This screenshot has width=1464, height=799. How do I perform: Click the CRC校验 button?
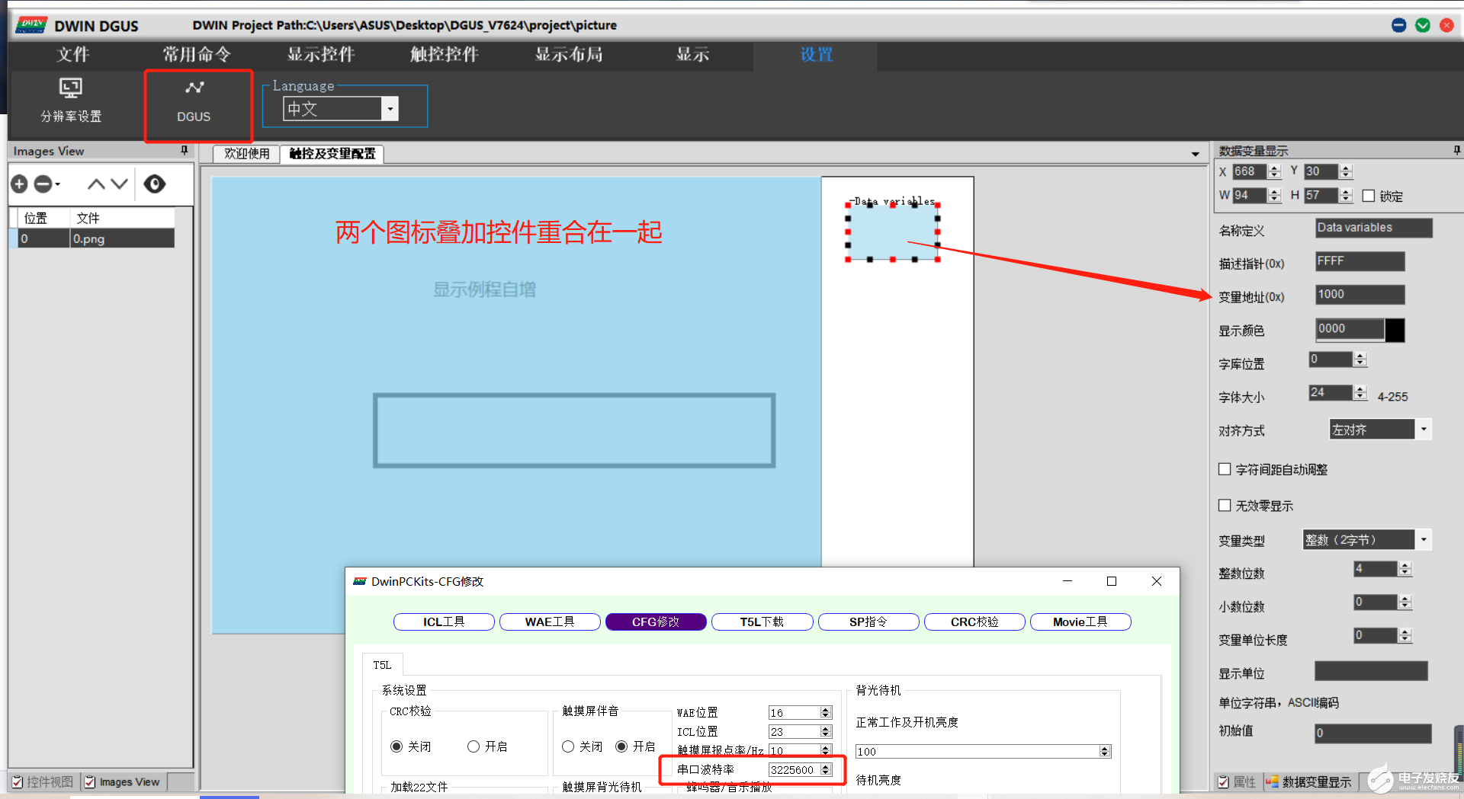(x=974, y=622)
